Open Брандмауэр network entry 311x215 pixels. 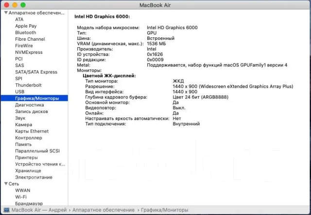click(x=29, y=203)
